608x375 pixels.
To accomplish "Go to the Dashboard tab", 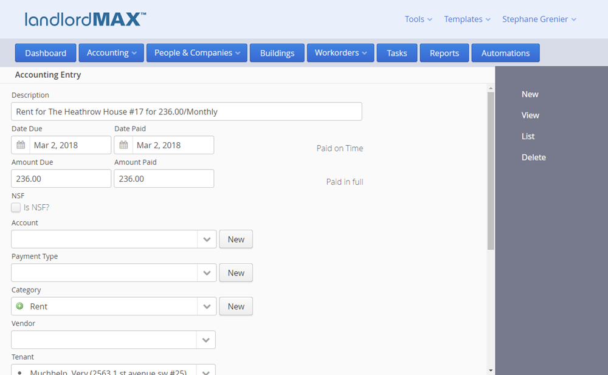I will click(x=46, y=53).
